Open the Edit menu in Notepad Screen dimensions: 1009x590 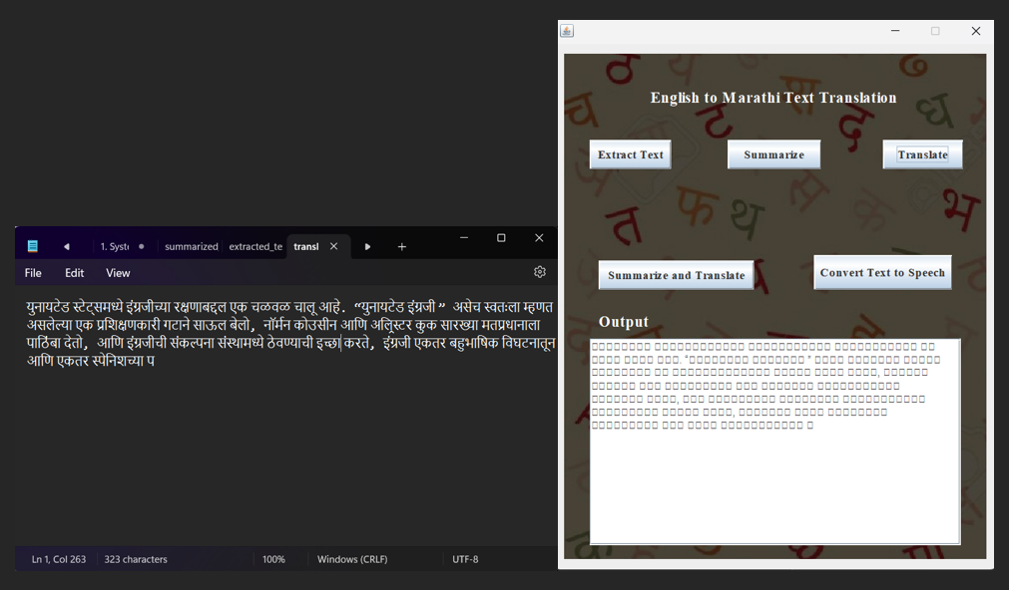click(x=75, y=273)
